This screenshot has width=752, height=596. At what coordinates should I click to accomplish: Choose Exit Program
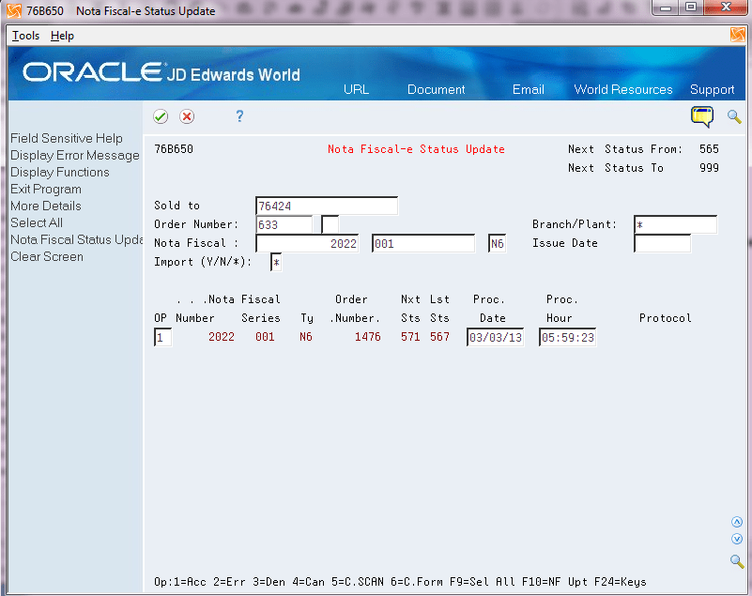click(46, 189)
